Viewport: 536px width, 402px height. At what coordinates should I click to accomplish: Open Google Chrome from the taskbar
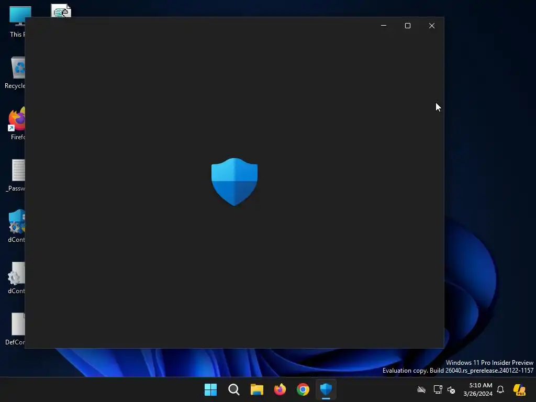[303, 389]
